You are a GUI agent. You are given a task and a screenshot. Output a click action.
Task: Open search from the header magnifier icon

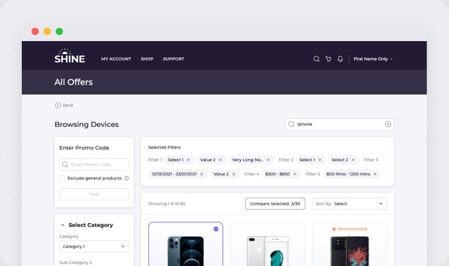[316, 59]
